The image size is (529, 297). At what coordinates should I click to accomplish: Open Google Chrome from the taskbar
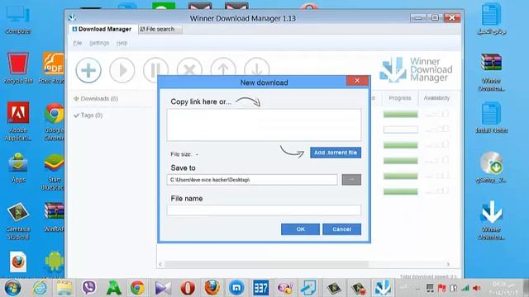tap(137, 288)
